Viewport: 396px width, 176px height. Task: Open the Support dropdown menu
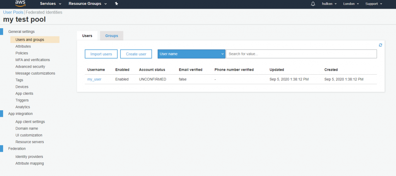pyautogui.click(x=374, y=4)
